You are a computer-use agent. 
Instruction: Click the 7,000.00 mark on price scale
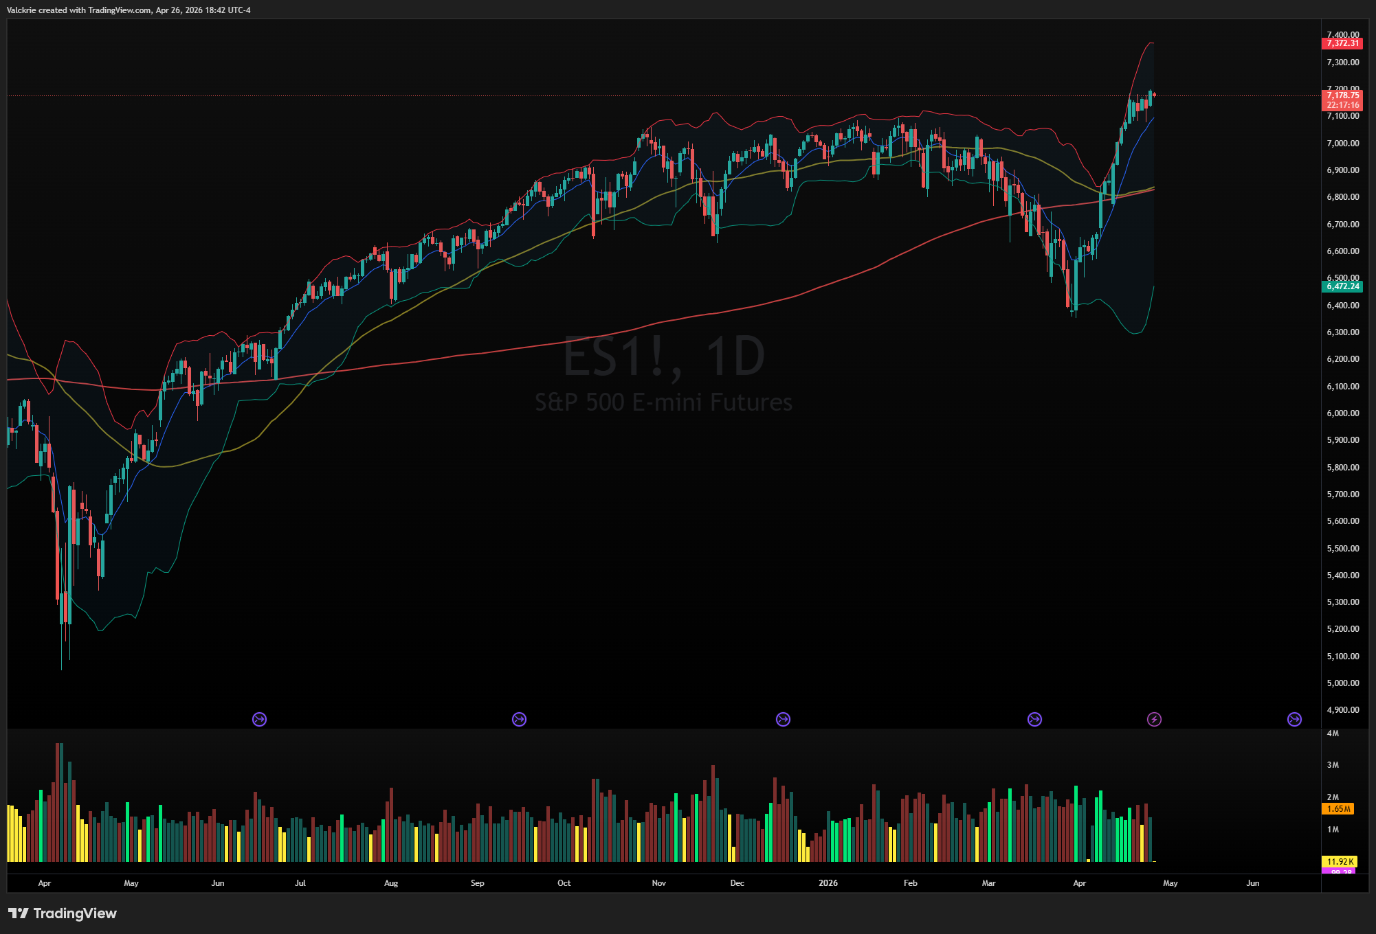point(1342,143)
